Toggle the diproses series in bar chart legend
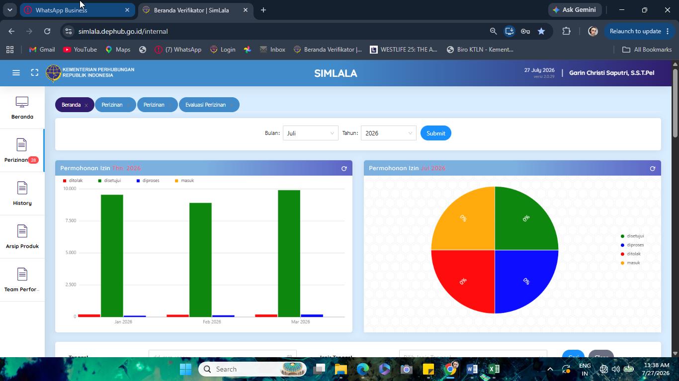 pos(148,181)
